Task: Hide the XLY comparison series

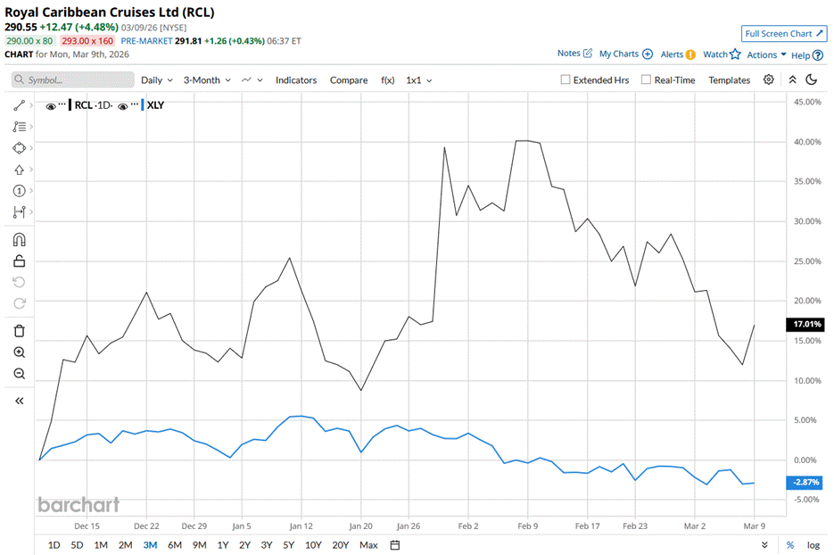Action: pos(122,105)
